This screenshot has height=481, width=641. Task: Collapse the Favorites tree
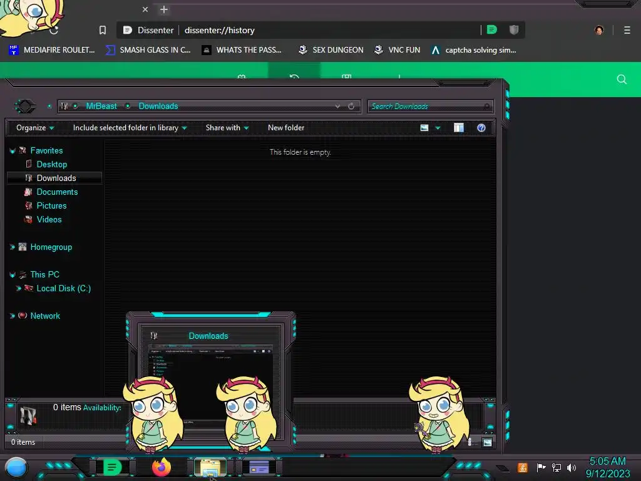tap(13, 151)
